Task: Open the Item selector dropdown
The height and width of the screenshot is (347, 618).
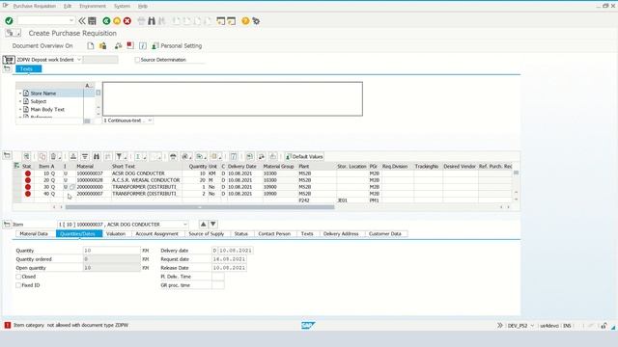Action: [x=184, y=225]
